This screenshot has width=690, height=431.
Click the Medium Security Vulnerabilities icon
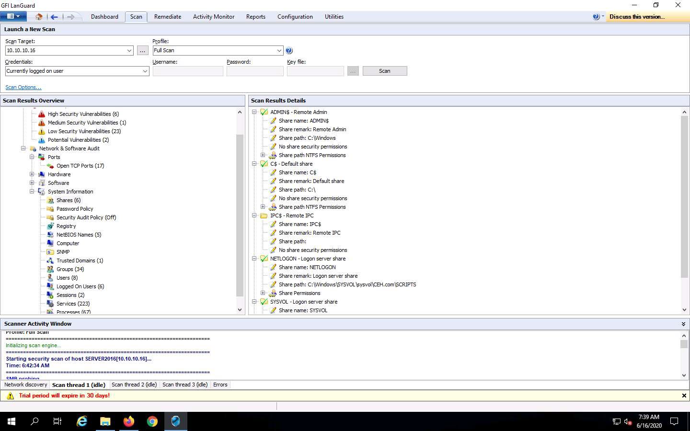click(x=42, y=123)
